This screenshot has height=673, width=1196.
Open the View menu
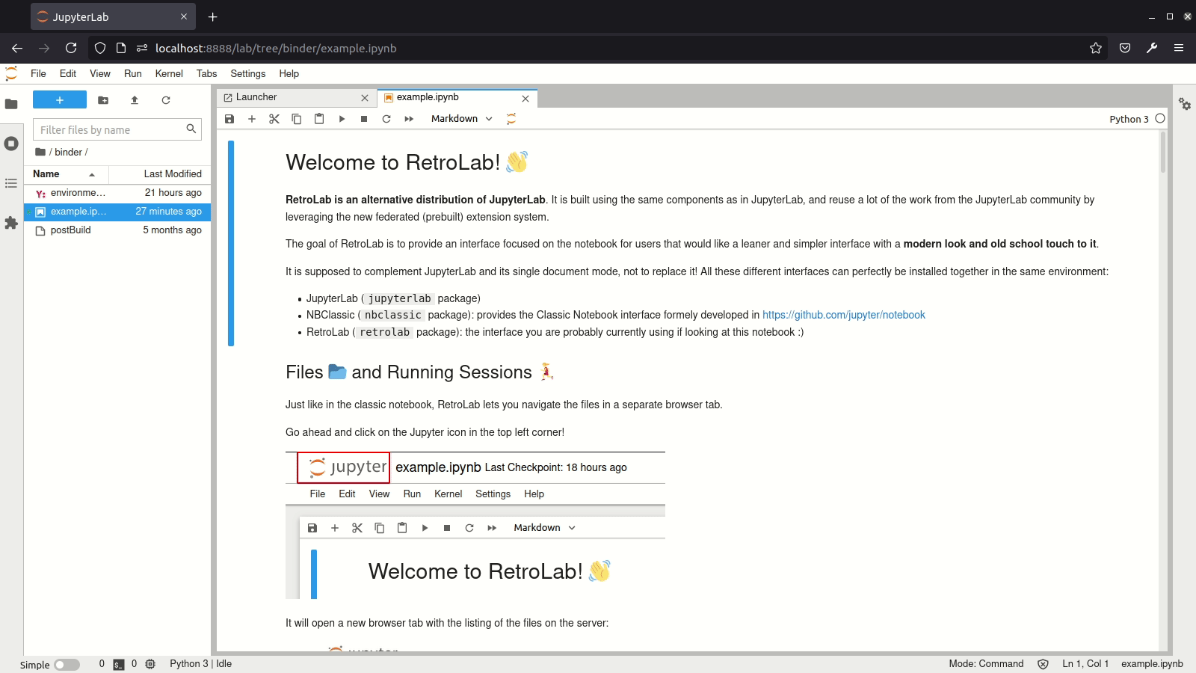point(100,73)
